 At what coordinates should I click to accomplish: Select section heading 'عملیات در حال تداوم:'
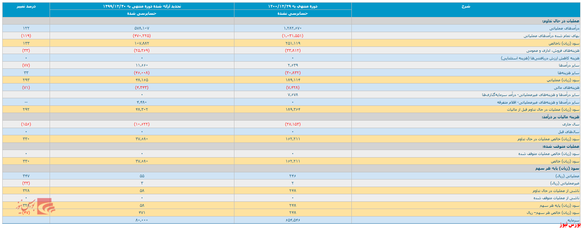[x=561, y=21]
